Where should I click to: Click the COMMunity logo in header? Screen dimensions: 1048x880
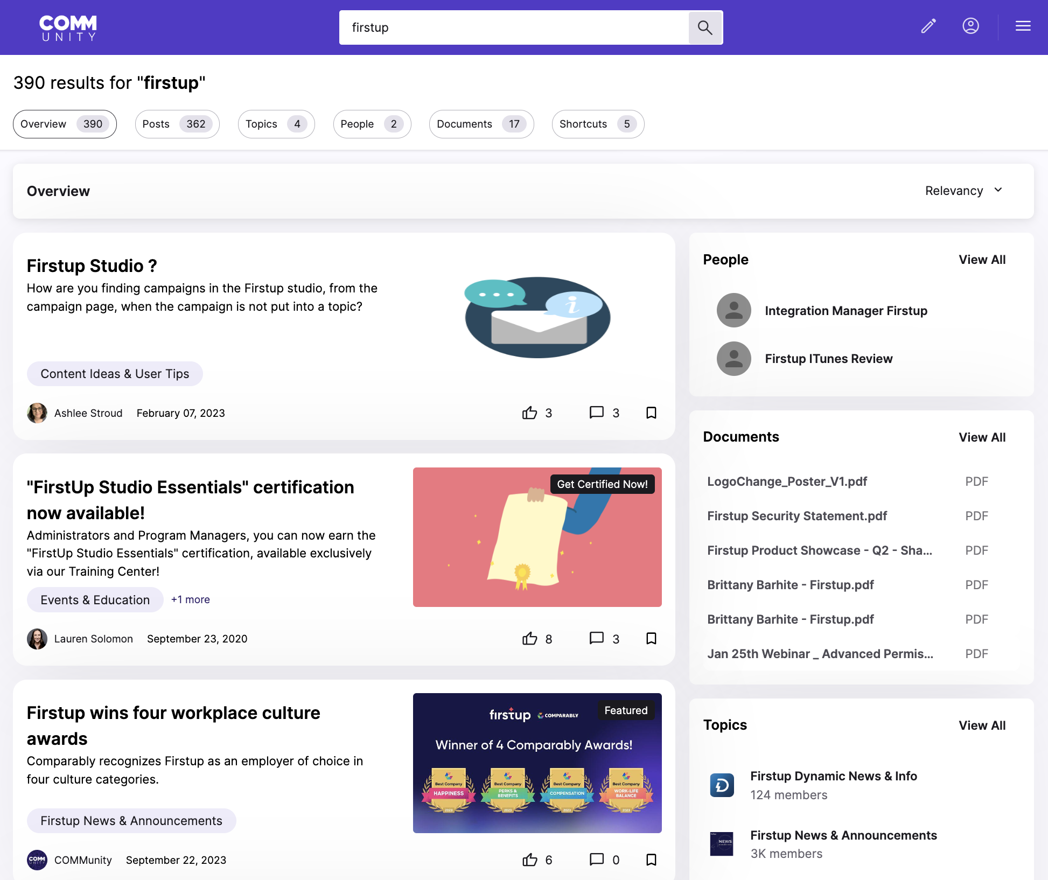[x=68, y=27]
